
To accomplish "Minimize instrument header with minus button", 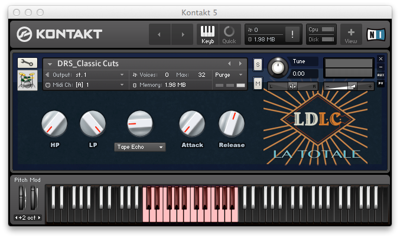I will click(x=381, y=67).
